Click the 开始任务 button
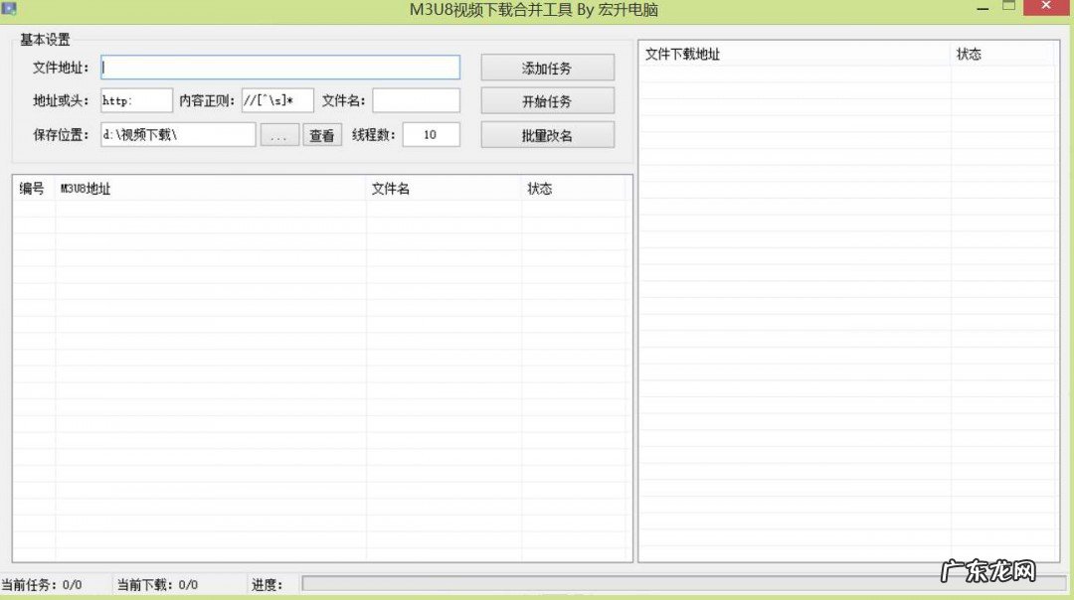1074x600 pixels. click(x=547, y=100)
